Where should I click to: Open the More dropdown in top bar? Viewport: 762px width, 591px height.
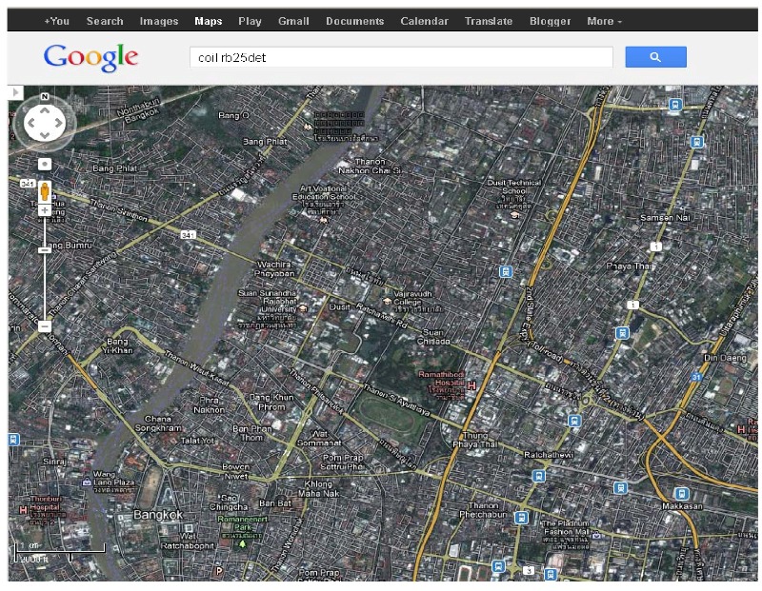[x=604, y=21]
